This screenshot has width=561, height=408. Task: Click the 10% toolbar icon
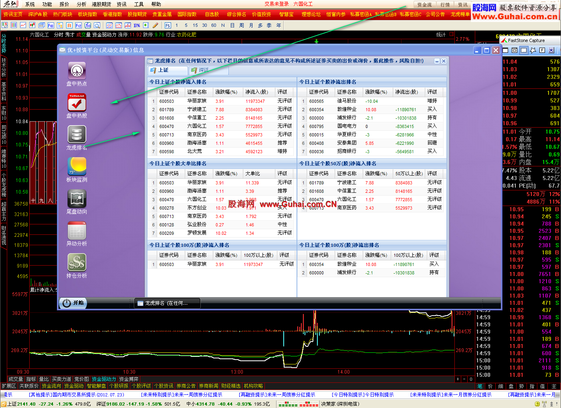[x=137, y=25]
